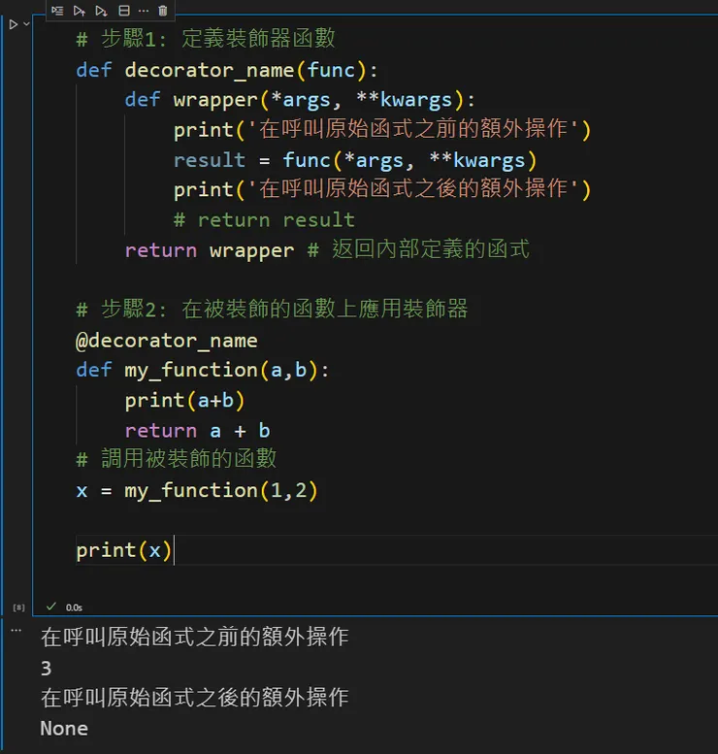Viewport: 718px width, 754px height.
Task: Execute this cell and cells below
Action: (x=101, y=11)
